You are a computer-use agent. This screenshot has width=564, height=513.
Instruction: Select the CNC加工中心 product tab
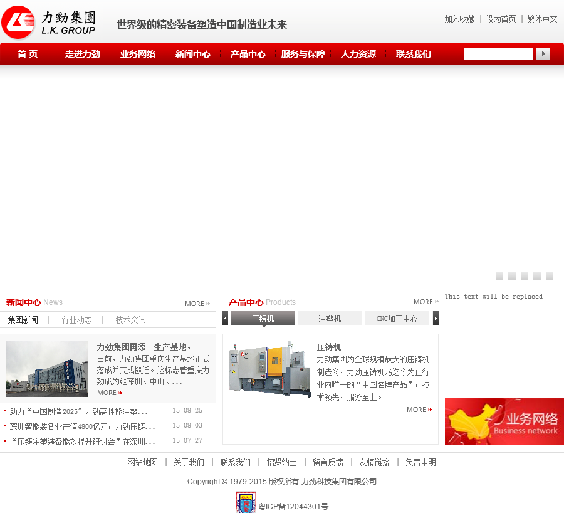(x=397, y=319)
